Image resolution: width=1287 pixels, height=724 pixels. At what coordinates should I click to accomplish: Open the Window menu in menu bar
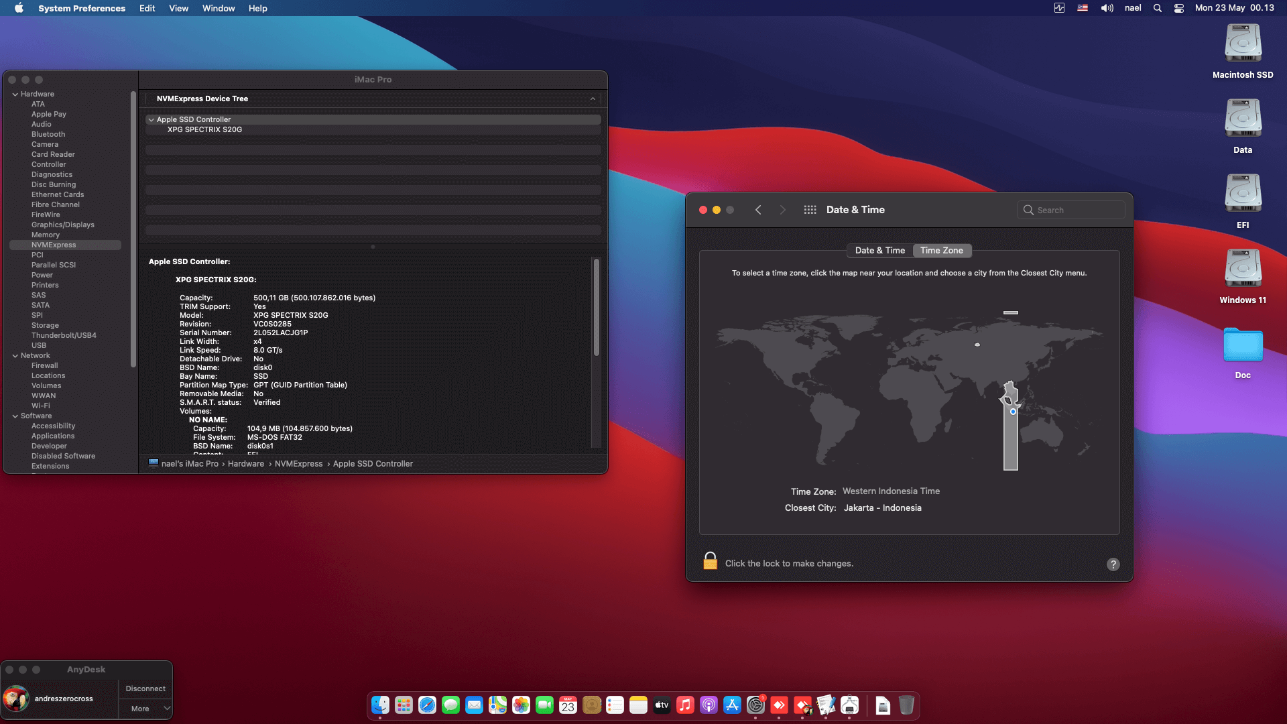coord(219,8)
